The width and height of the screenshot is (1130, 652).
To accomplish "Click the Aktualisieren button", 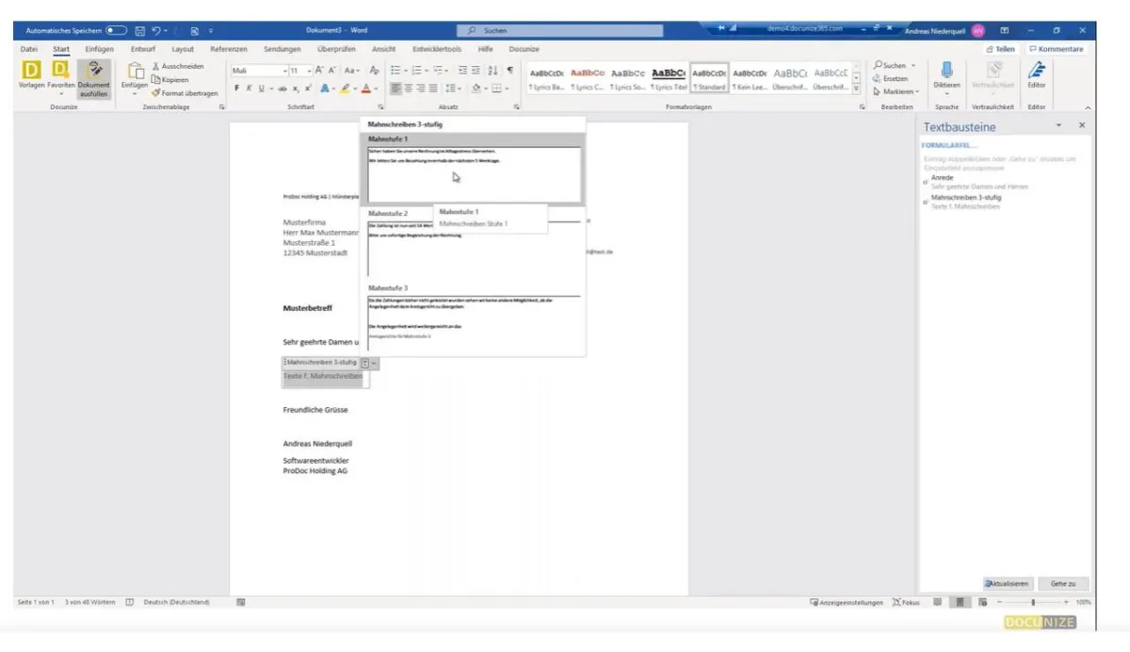I will (1008, 583).
